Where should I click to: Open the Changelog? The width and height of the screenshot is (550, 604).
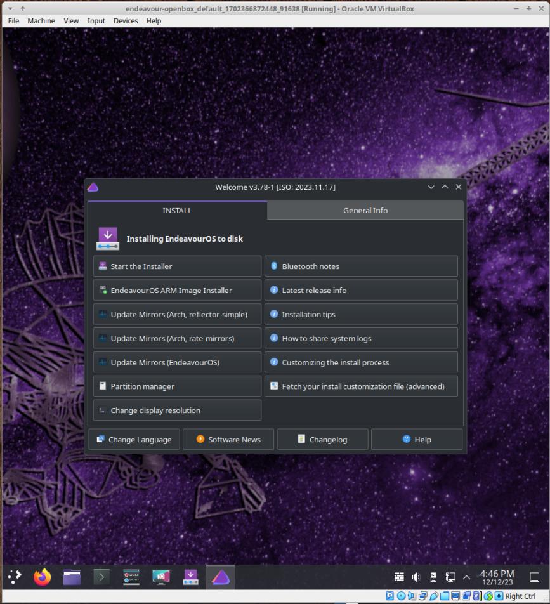click(x=323, y=439)
